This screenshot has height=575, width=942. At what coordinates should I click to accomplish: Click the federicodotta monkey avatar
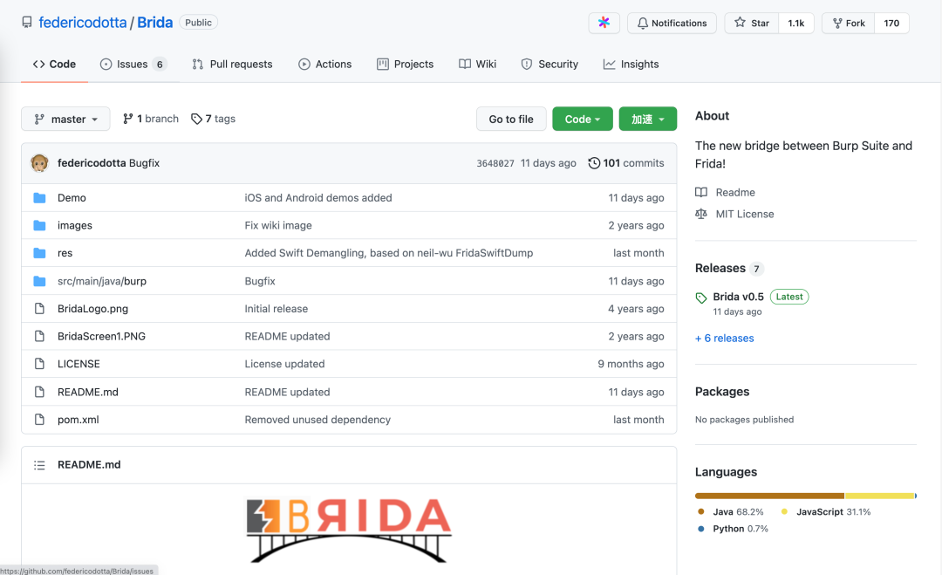39,163
